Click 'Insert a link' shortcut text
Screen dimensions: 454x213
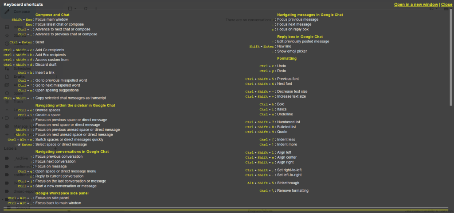click(x=45, y=73)
